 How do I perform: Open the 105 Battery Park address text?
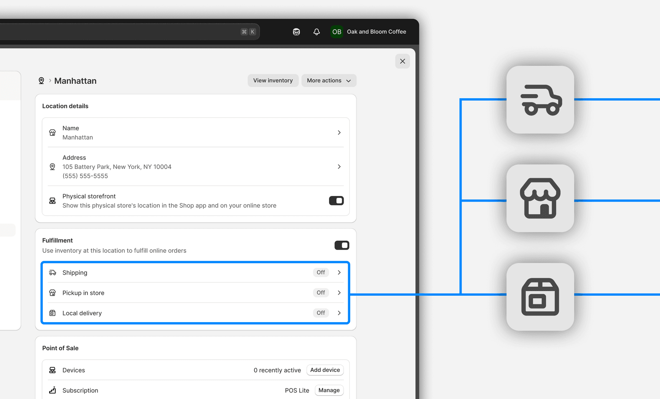tap(117, 167)
